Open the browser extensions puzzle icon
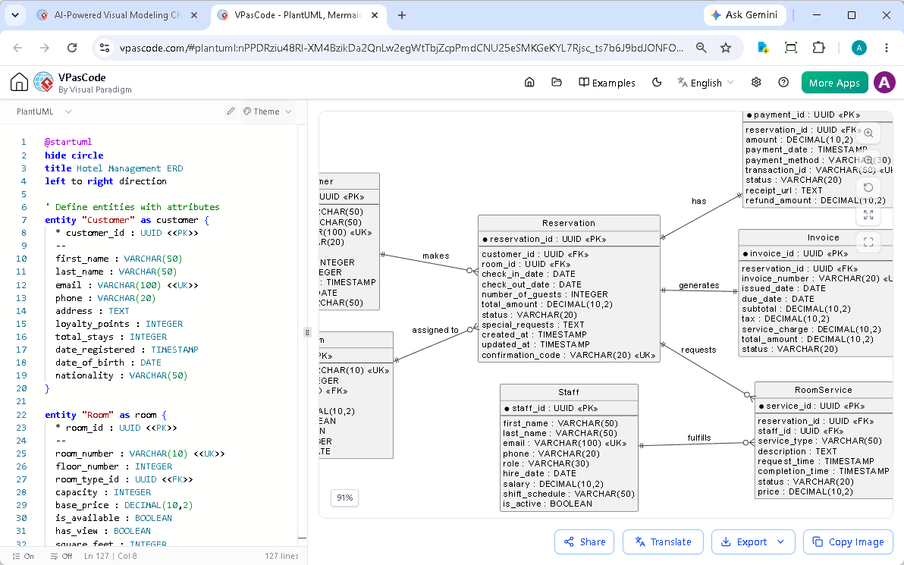Viewport: 904px width, 565px height. 818,48
